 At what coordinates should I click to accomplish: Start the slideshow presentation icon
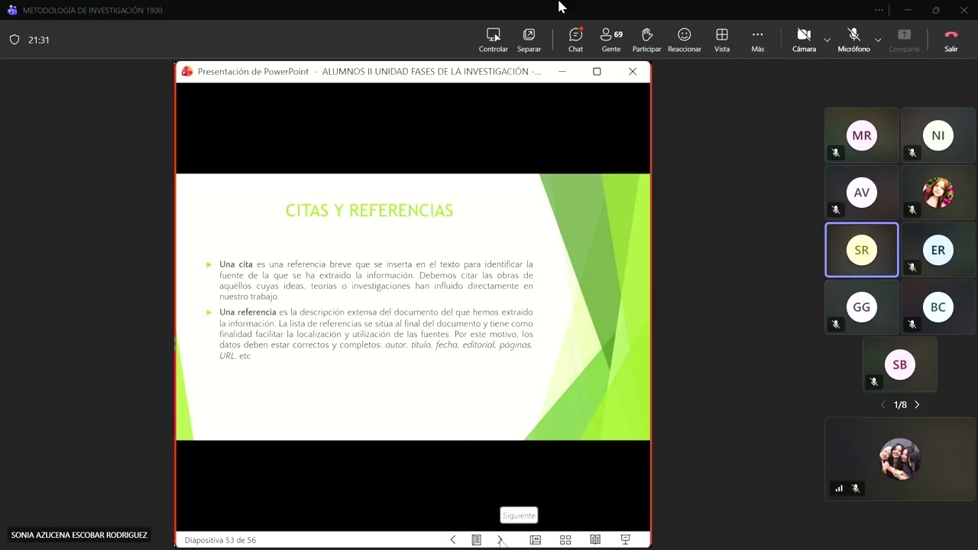point(625,539)
